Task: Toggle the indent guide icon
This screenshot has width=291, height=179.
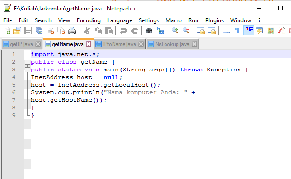Action: [x=249, y=30]
